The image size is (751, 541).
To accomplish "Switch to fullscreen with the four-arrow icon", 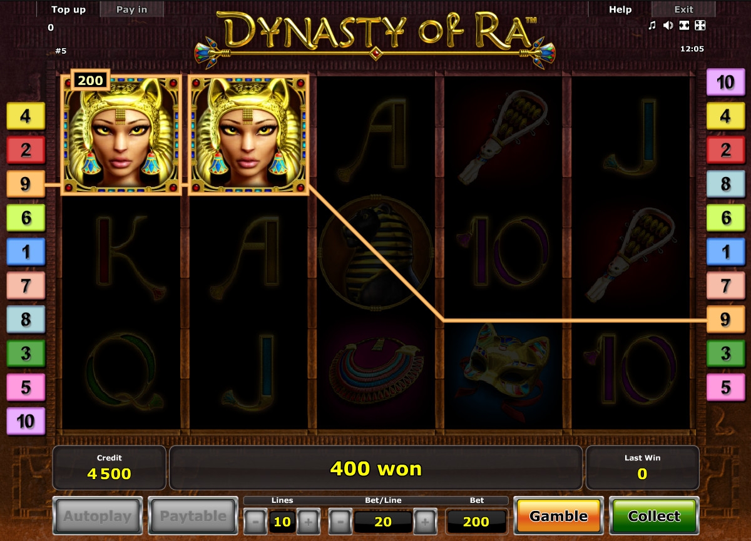I will [x=700, y=26].
